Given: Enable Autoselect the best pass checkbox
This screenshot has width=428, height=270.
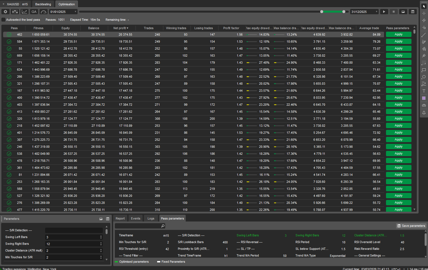Looking at the screenshot, I should [3, 20].
